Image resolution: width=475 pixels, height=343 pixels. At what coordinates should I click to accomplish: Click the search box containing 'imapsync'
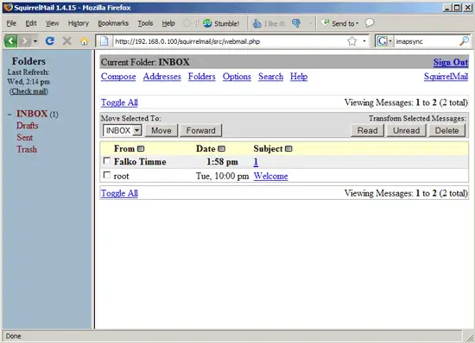[x=426, y=41]
